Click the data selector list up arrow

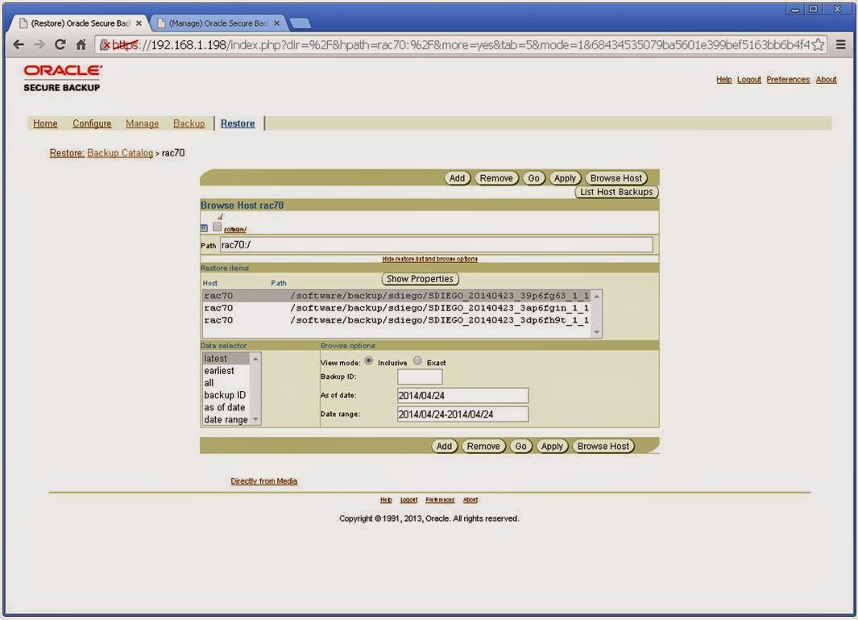coord(255,358)
